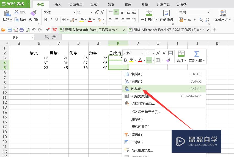Switch to document tab 新建 Microsoft Excel 97-2003 工作表 (2).xls
The height and width of the screenshot is (157, 234).
tap(169, 30)
